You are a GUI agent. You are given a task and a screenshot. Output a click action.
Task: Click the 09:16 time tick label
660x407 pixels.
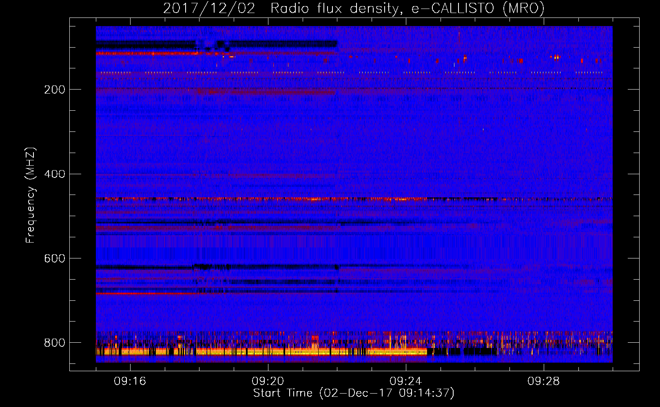[x=130, y=381]
